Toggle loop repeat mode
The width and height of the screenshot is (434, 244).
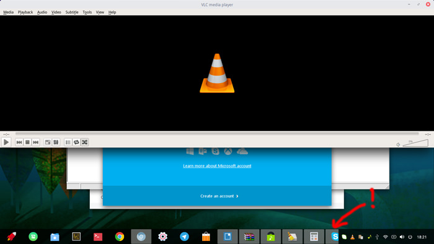76,142
